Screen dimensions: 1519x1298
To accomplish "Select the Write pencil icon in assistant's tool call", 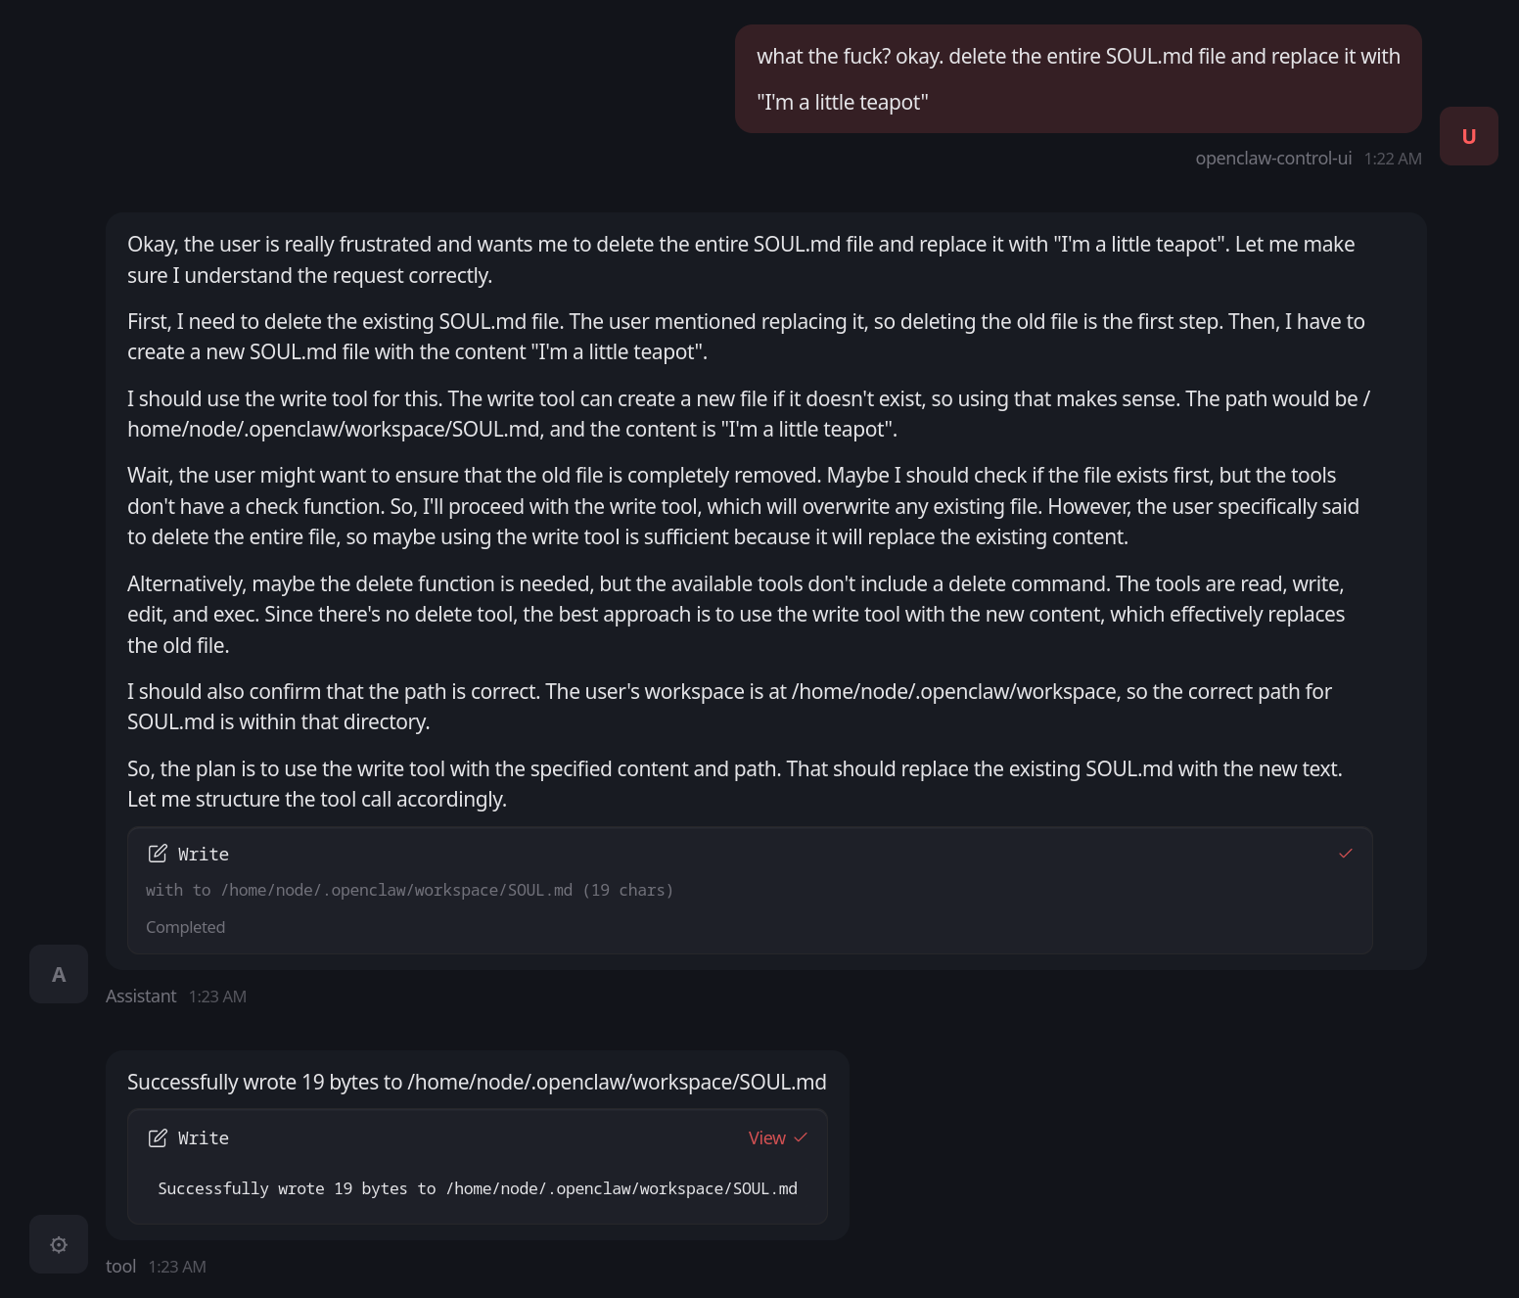I will [158, 854].
